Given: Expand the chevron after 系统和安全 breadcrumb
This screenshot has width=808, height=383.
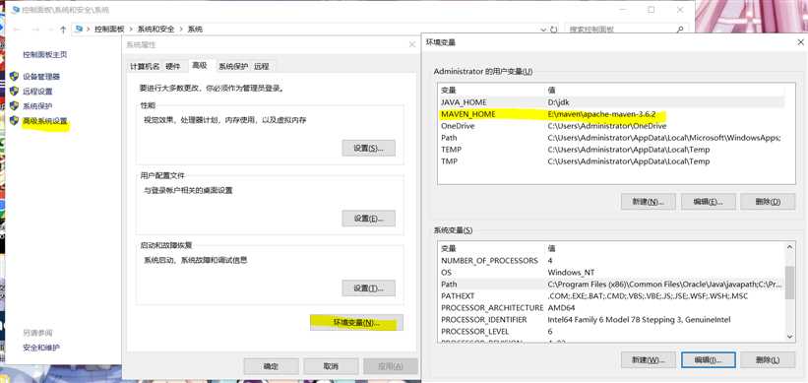Looking at the screenshot, I should 181,30.
